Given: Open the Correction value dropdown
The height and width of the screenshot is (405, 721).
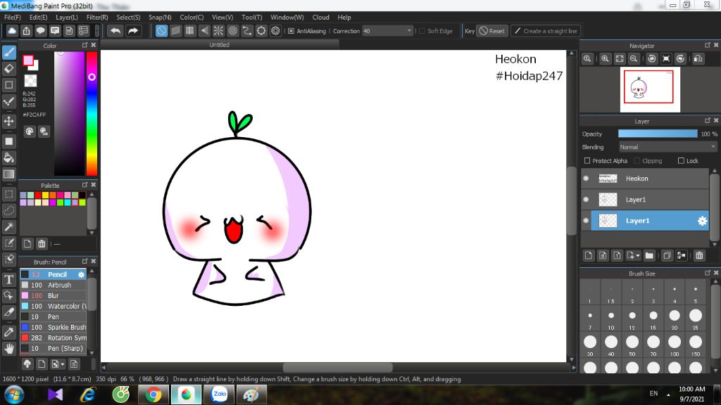Looking at the screenshot, I should (x=409, y=31).
